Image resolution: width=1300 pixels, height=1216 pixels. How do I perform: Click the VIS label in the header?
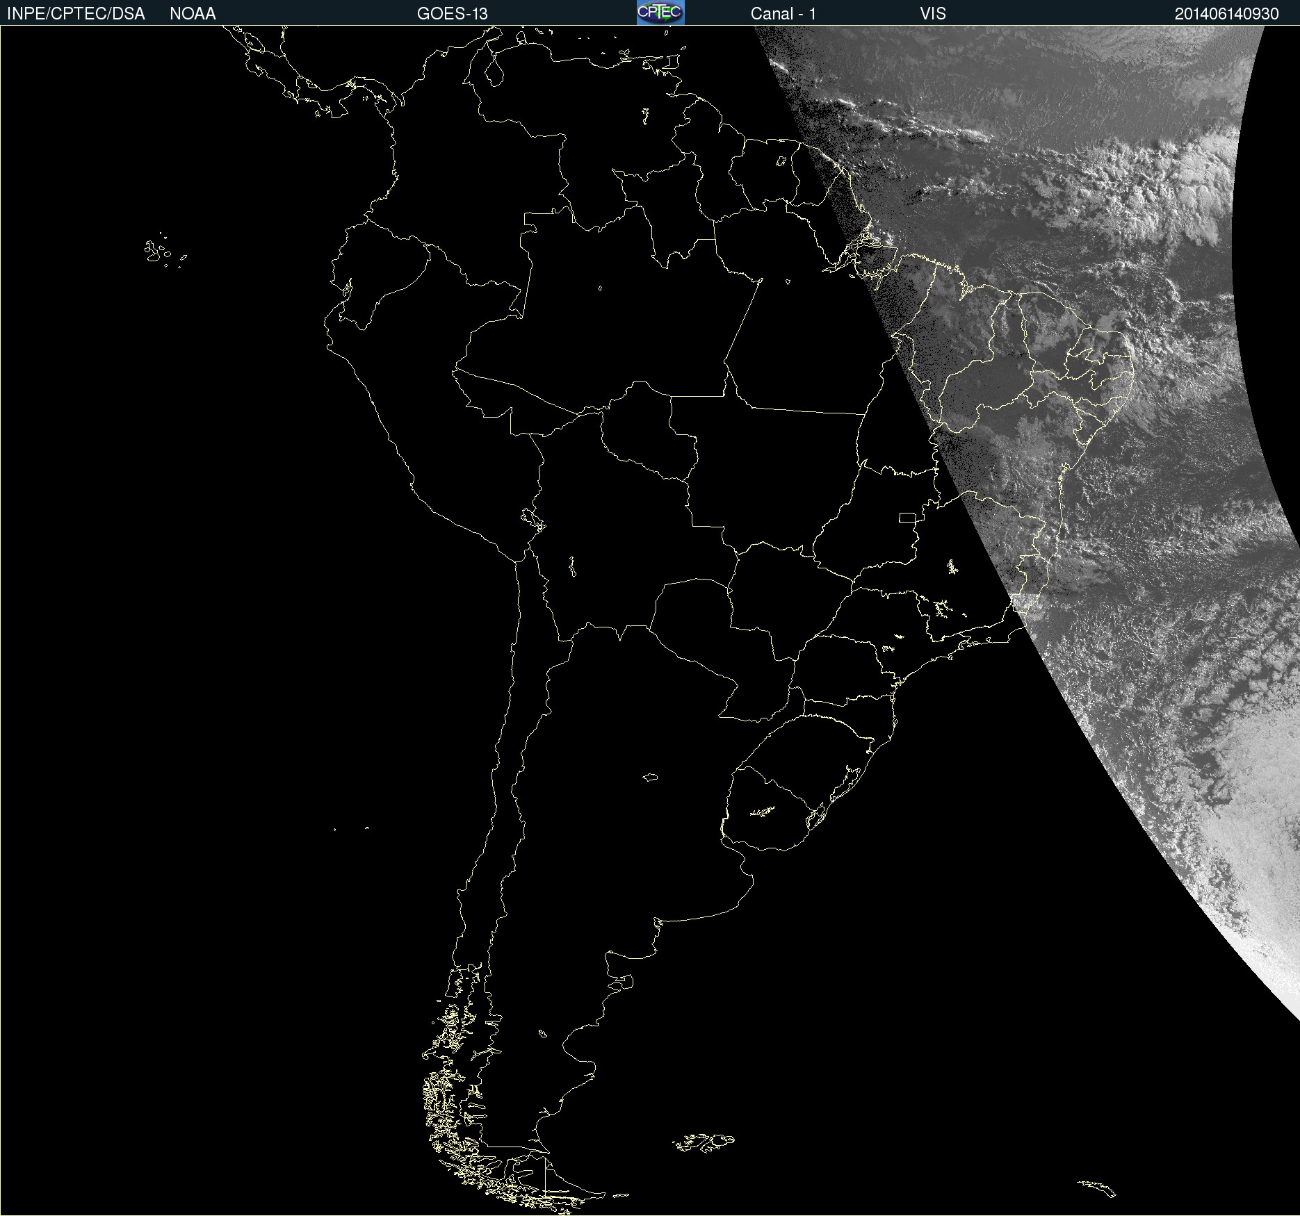coord(933,14)
